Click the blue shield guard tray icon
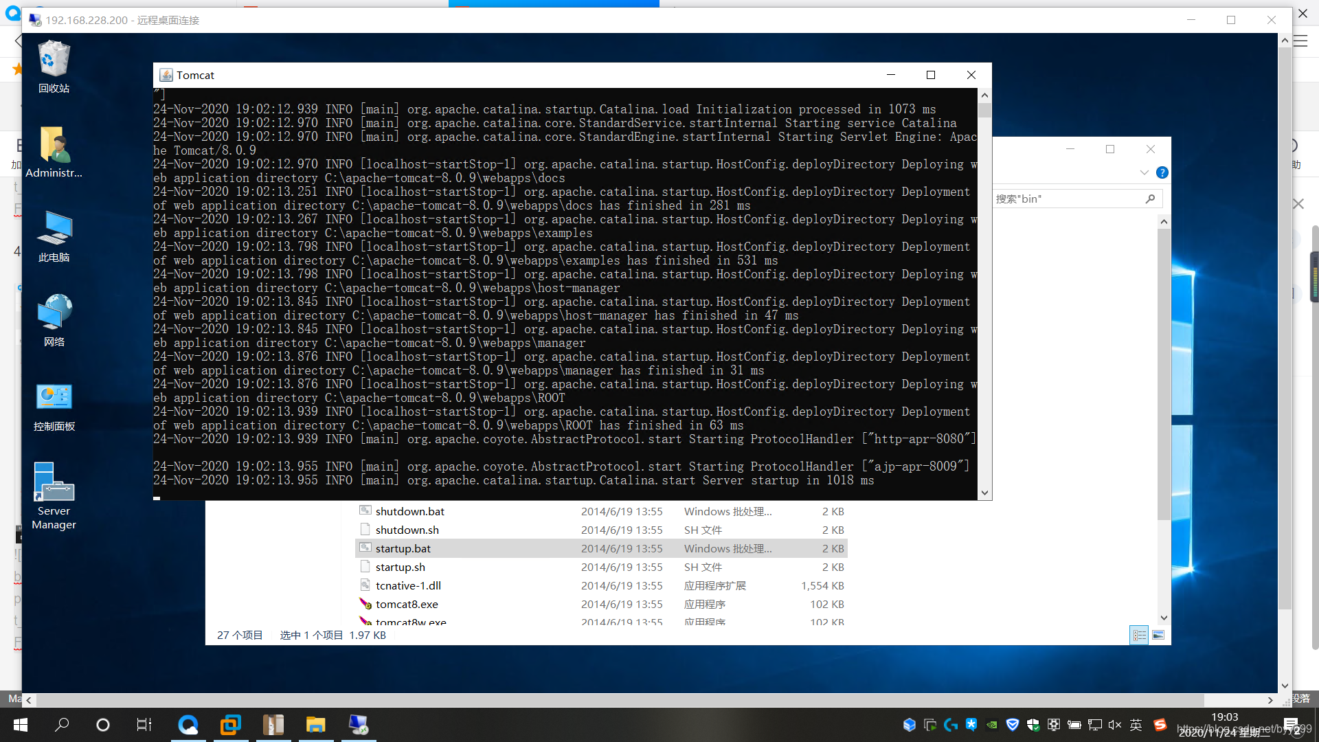Viewport: 1319px width, 742px height. pyautogui.click(x=1013, y=725)
